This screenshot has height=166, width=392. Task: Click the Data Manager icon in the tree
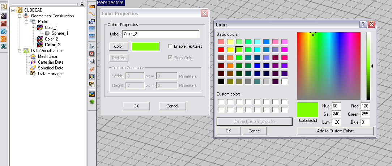pyautogui.click(x=33, y=74)
